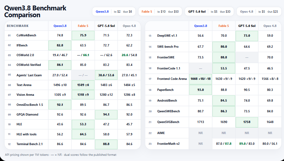This screenshot has width=284, height=161.
Task: Click the OSWorld-Verified row label
Action: point(29,65)
